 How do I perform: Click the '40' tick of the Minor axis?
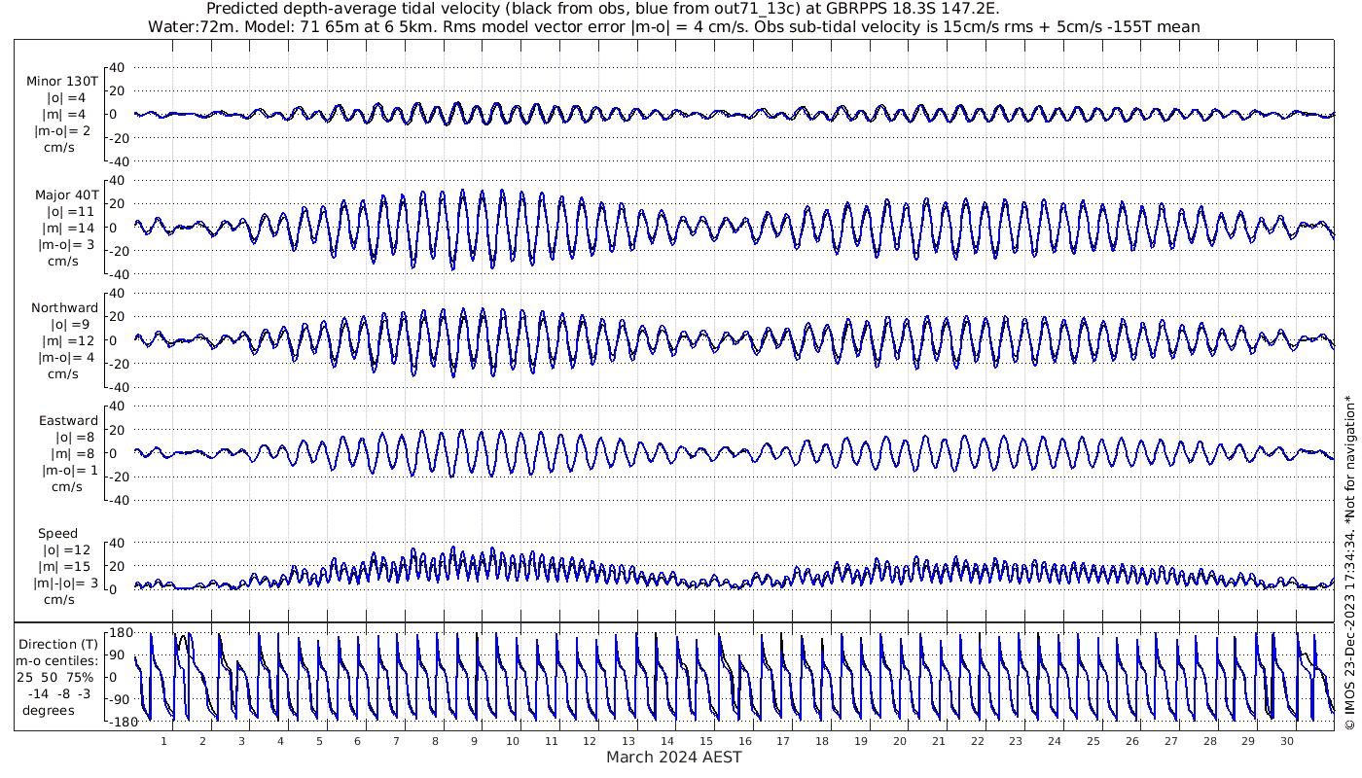click(119, 67)
